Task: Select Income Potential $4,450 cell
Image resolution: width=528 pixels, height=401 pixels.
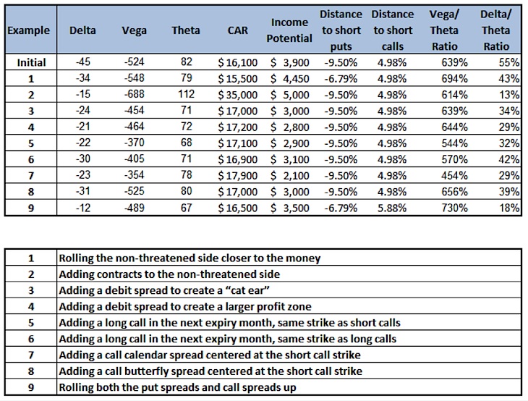Action: coord(289,78)
